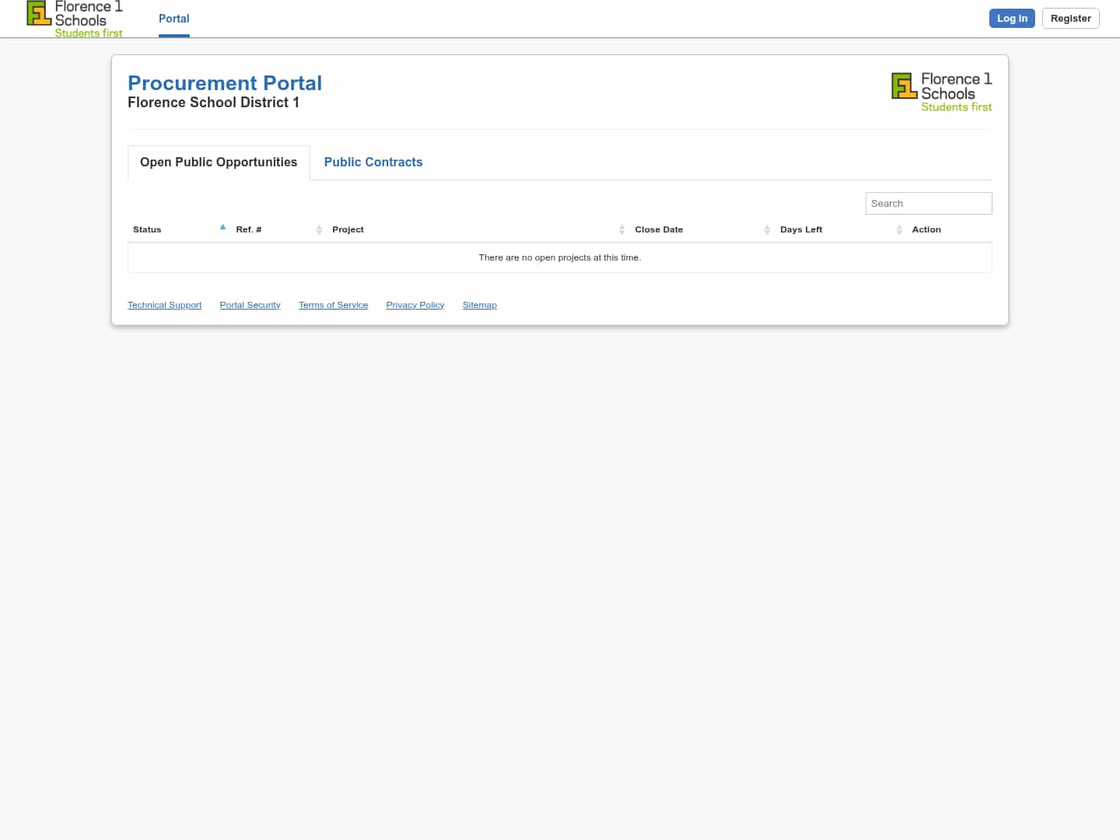1120x840 pixels.
Task: View the Terms of Service link
Action: point(333,305)
